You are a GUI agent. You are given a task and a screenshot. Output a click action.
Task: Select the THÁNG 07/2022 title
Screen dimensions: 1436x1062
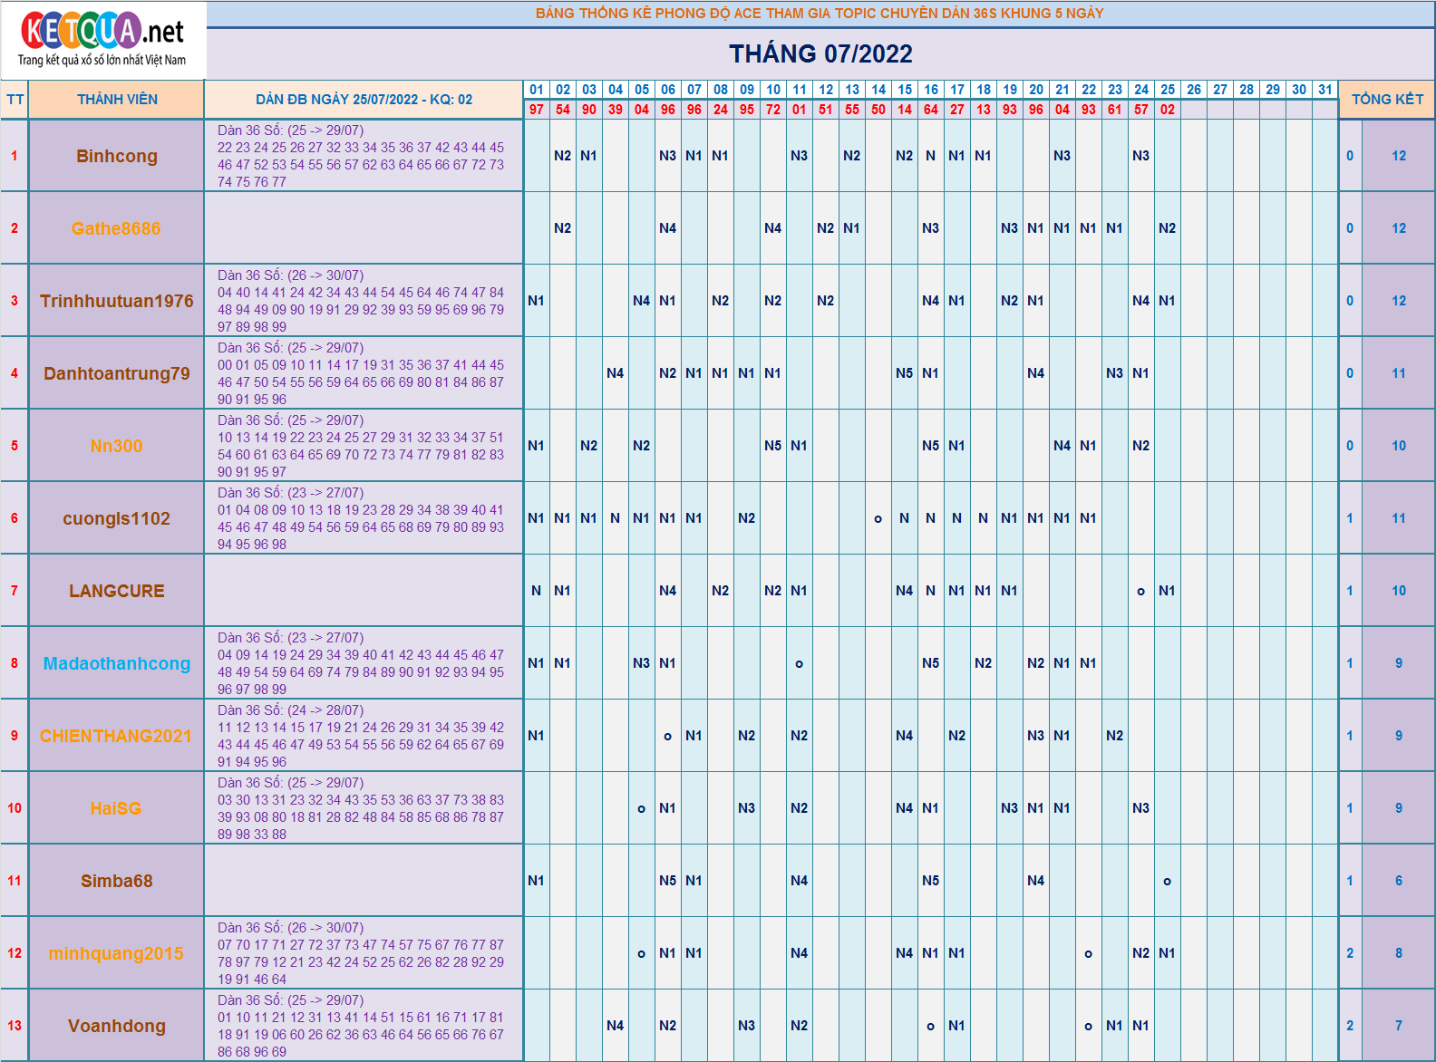(820, 53)
